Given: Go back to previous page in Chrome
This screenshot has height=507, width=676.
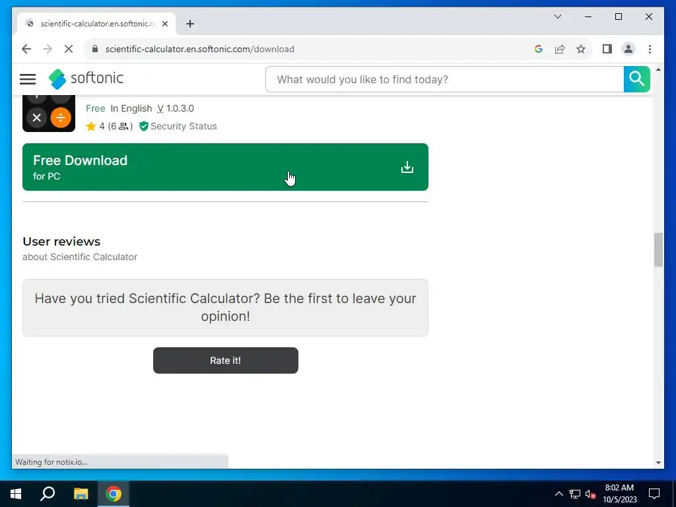Looking at the screenshot, I should point(26,49).
